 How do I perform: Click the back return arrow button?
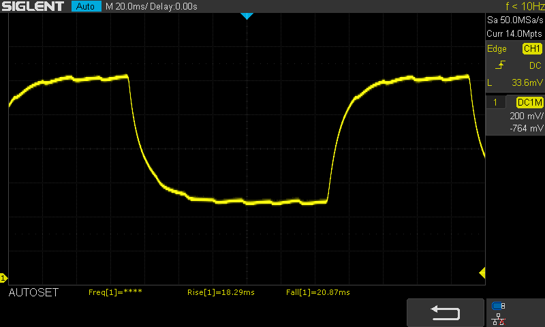pos(446,313)
